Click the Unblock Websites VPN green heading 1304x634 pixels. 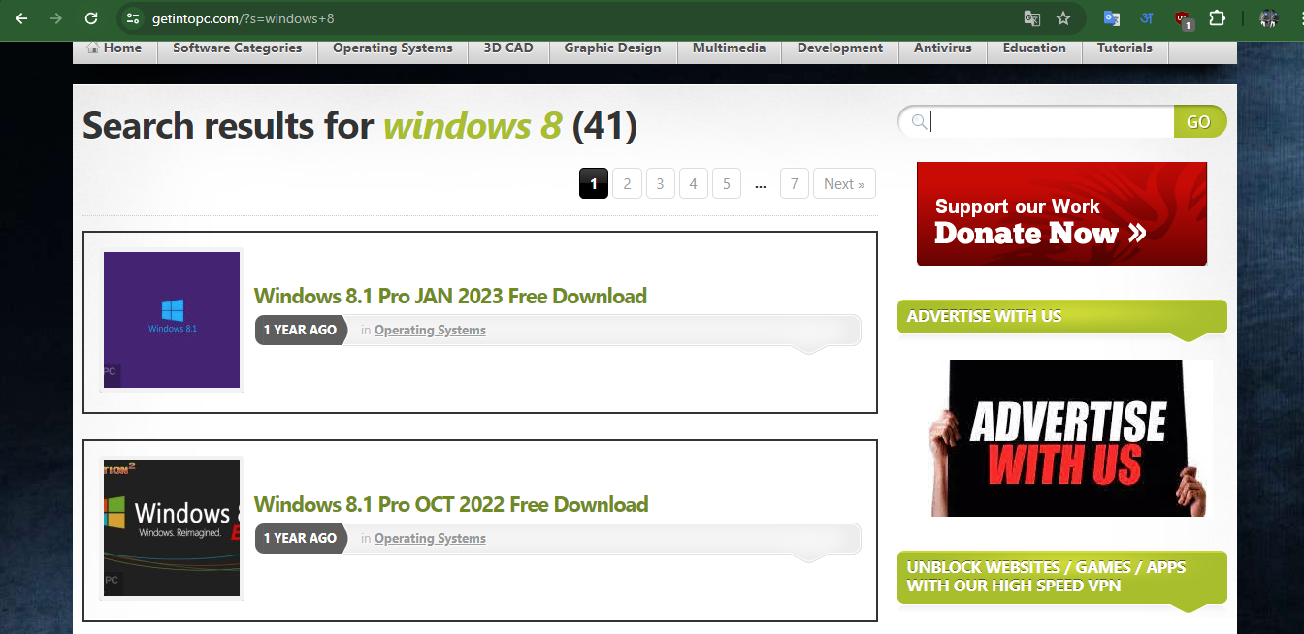1061,577
